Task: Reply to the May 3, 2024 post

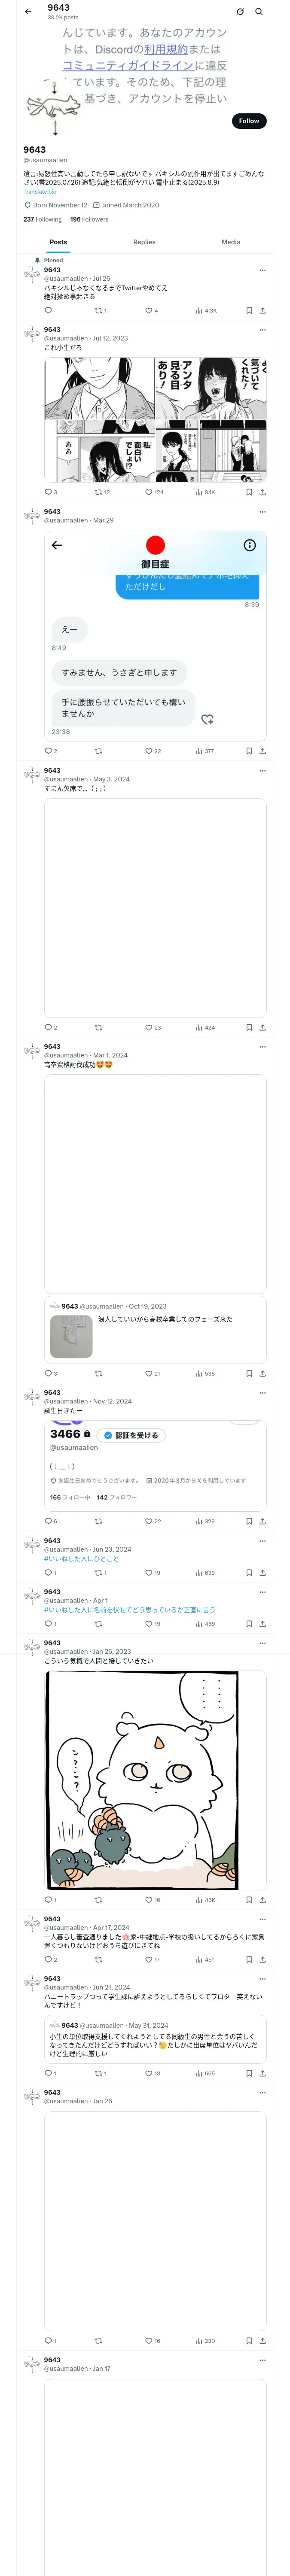Action: (x=50, y=1027)
